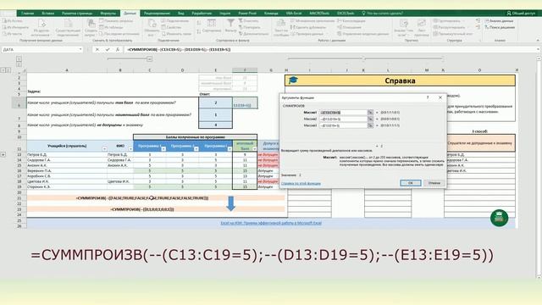Collapse the column outline group minus button
The height and width of the screenshot is (305, 542).
coord(149,59)
